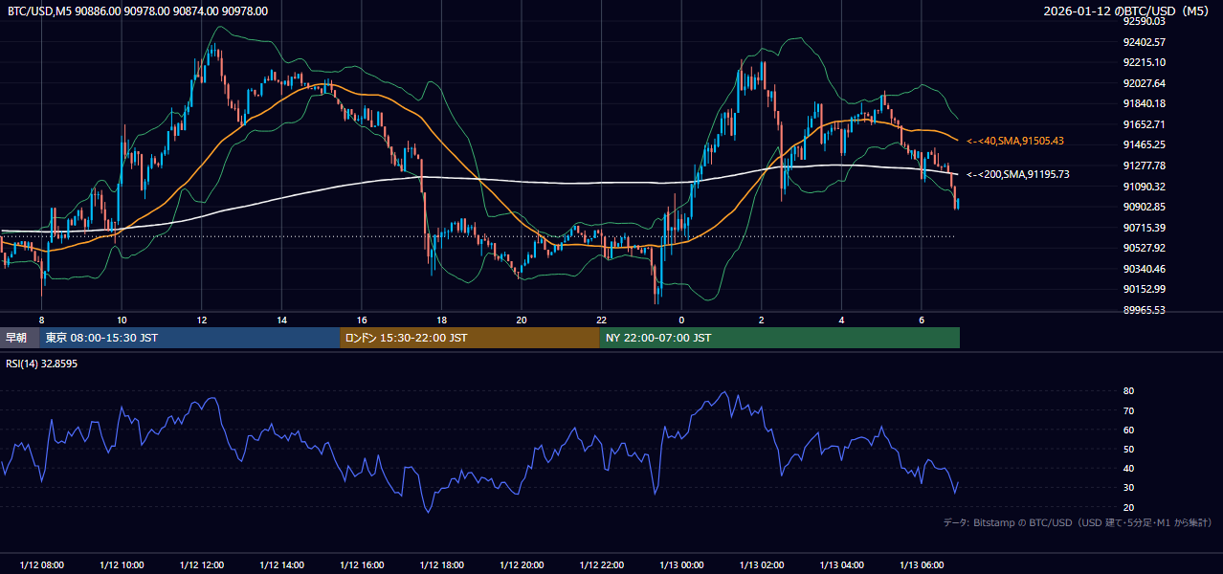Screen dimensions: 1223x574
Task: Click the 1/12 16:00 time axis label
Action: [362, 564]
